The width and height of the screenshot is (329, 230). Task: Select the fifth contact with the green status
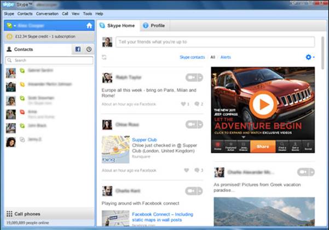(49, 128)
